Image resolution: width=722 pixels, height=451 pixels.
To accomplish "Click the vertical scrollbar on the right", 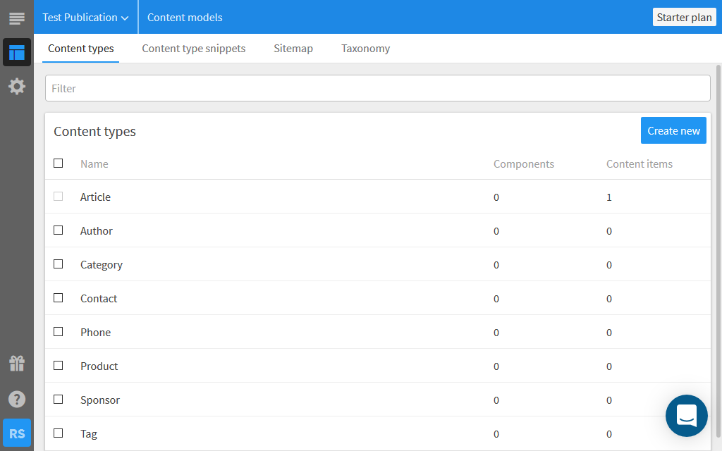I will coord(718,247).
